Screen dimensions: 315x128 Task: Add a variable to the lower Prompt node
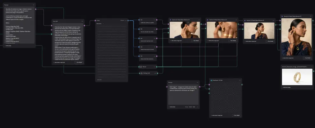point(172,107)
